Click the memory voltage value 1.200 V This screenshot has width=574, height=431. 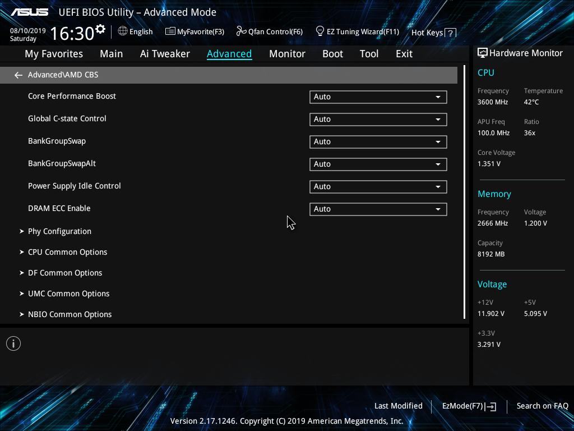[535, 223]
